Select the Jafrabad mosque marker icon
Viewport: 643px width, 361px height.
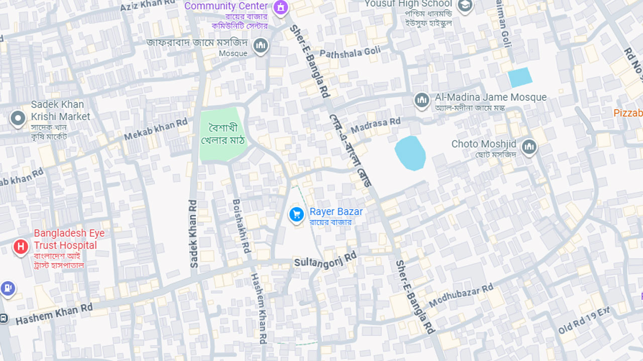point(260,47)
